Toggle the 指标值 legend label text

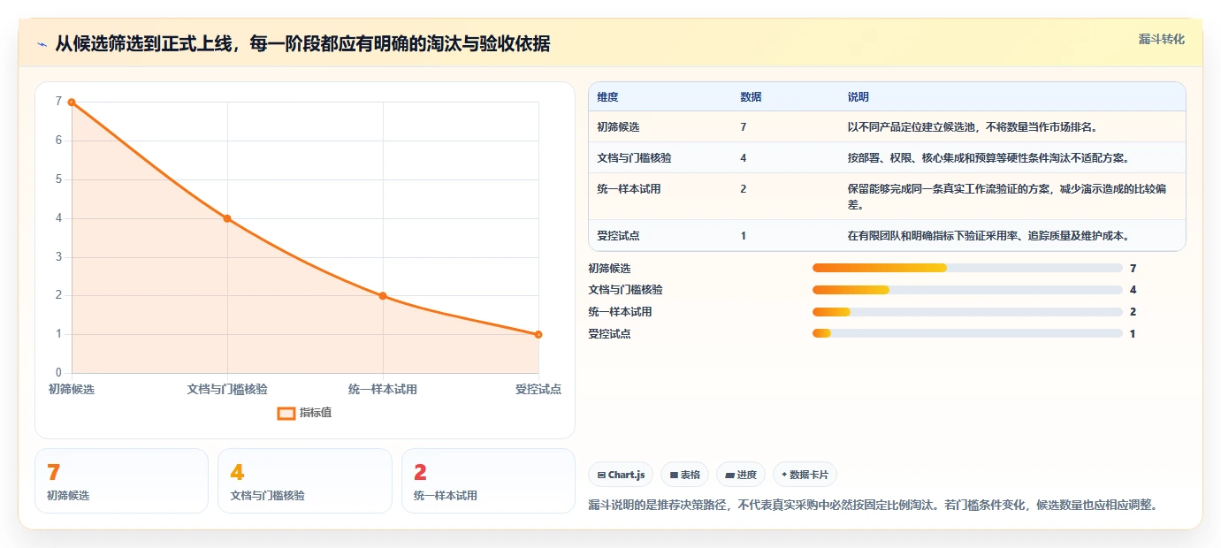click(x=315, y=413)
